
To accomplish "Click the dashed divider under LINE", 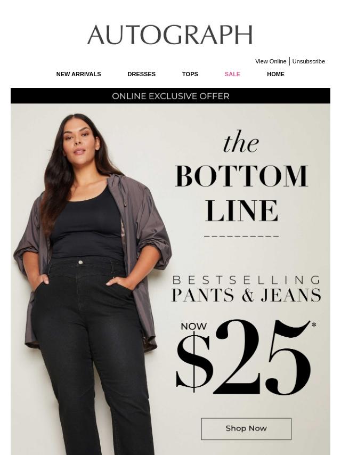I will pos(241,236).
